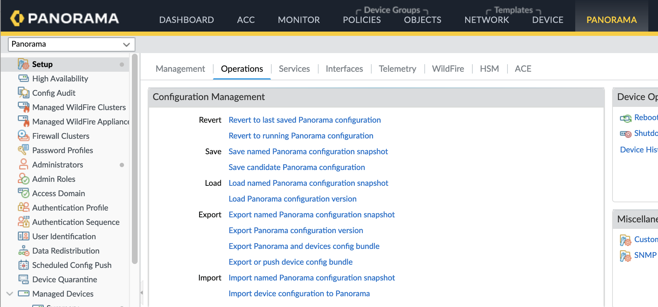Screen dimensions: 658x307
Task: Click the Access Domain icon
Action: [x=24, y=193]
